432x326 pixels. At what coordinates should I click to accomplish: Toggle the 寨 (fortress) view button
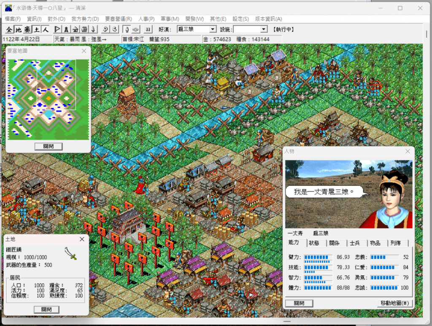pyautogui.click(x=27, y=29)
